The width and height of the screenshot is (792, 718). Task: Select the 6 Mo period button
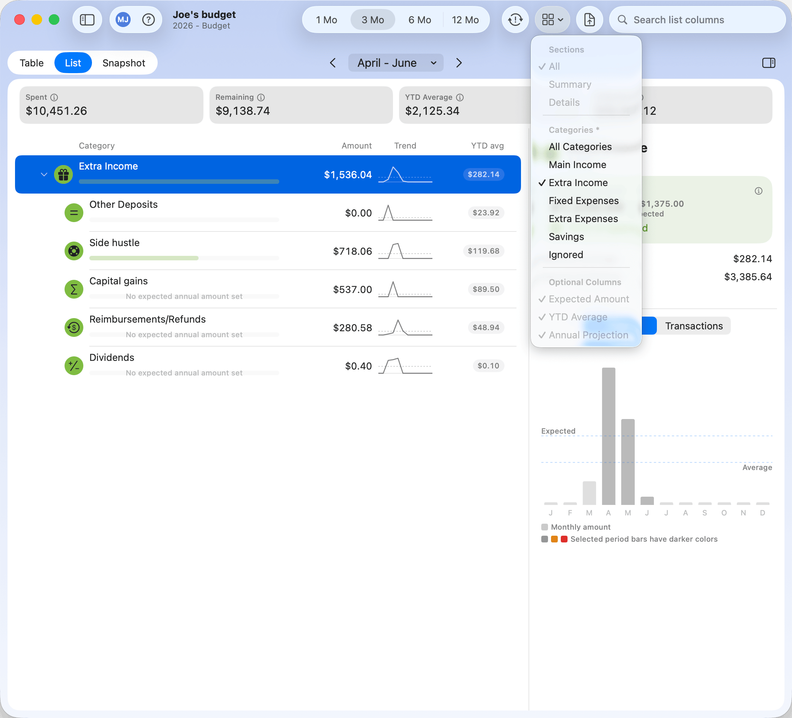pos(420,20)
